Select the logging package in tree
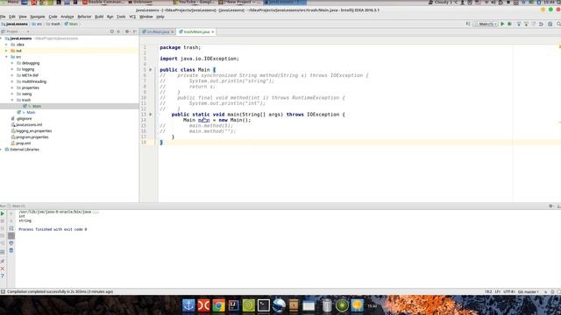This screenshot has height=315, width=561. tap(28, 69)
